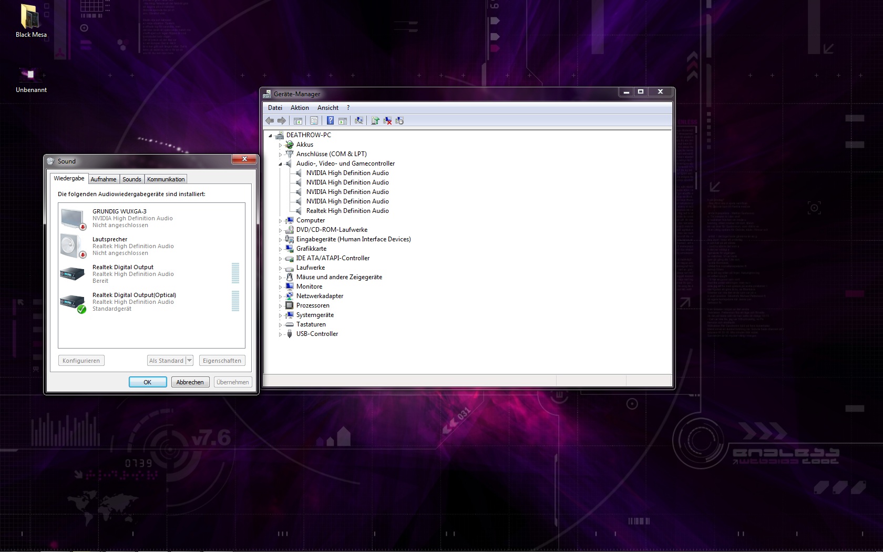Click the Als Standard button
Screen dimensions: 883x552
pyautogui.click(x=167, y=361)
